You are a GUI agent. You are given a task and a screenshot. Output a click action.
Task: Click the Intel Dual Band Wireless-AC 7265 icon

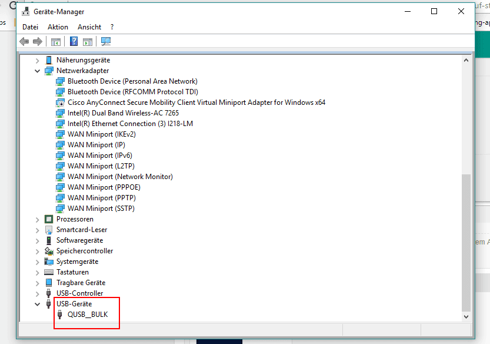(60, 113)
